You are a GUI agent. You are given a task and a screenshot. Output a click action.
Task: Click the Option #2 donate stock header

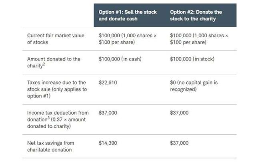pos(196,15)
